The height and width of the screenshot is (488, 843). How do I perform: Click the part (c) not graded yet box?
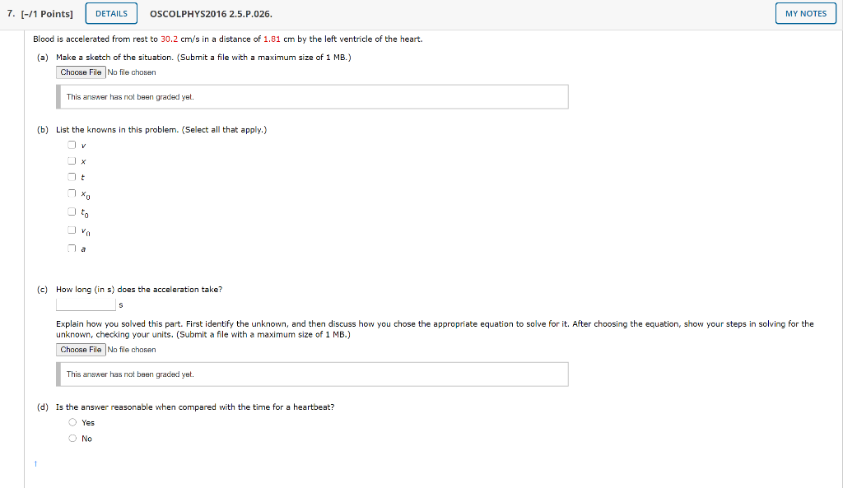pos(312,374)
